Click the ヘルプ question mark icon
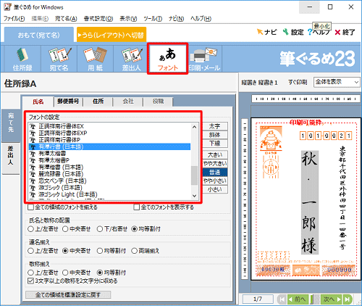The width and height of the screenshot is (362, 306). coord(310,32)
